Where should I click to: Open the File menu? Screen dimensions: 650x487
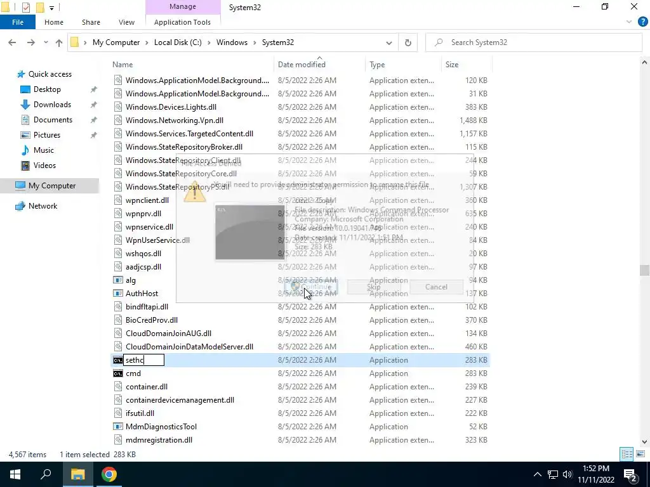tap(17, 22)
